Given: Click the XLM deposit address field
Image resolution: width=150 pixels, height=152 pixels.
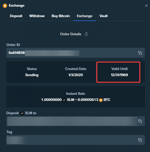Looking at the screenshot, I should click(x=75, y=121).
